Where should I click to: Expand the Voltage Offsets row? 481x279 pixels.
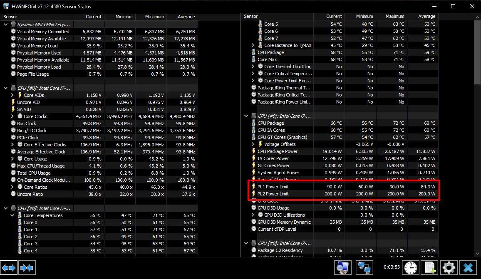[253, 144]
